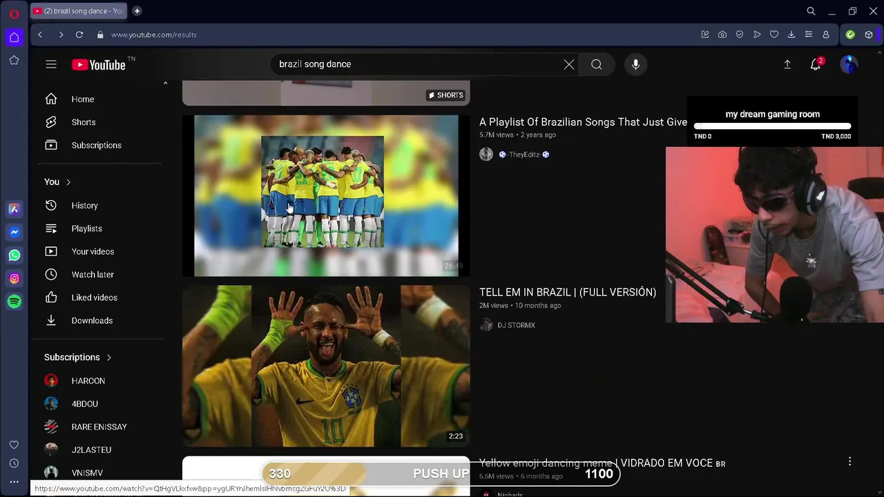The height and width of the screenshot is (497, 884).
Task: Open the extensions cube icon
Action: click(869, 35)
